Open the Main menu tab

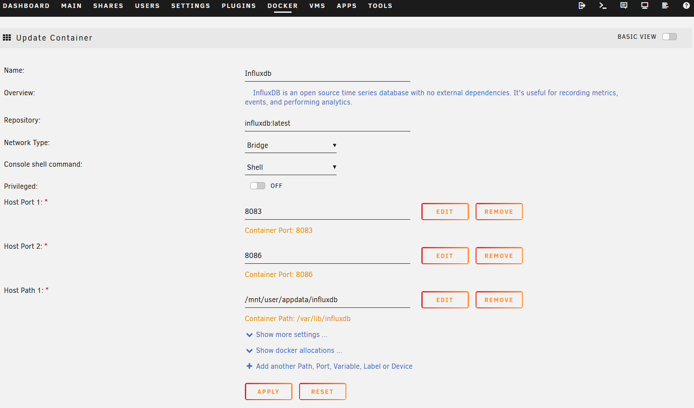[71, 6]
